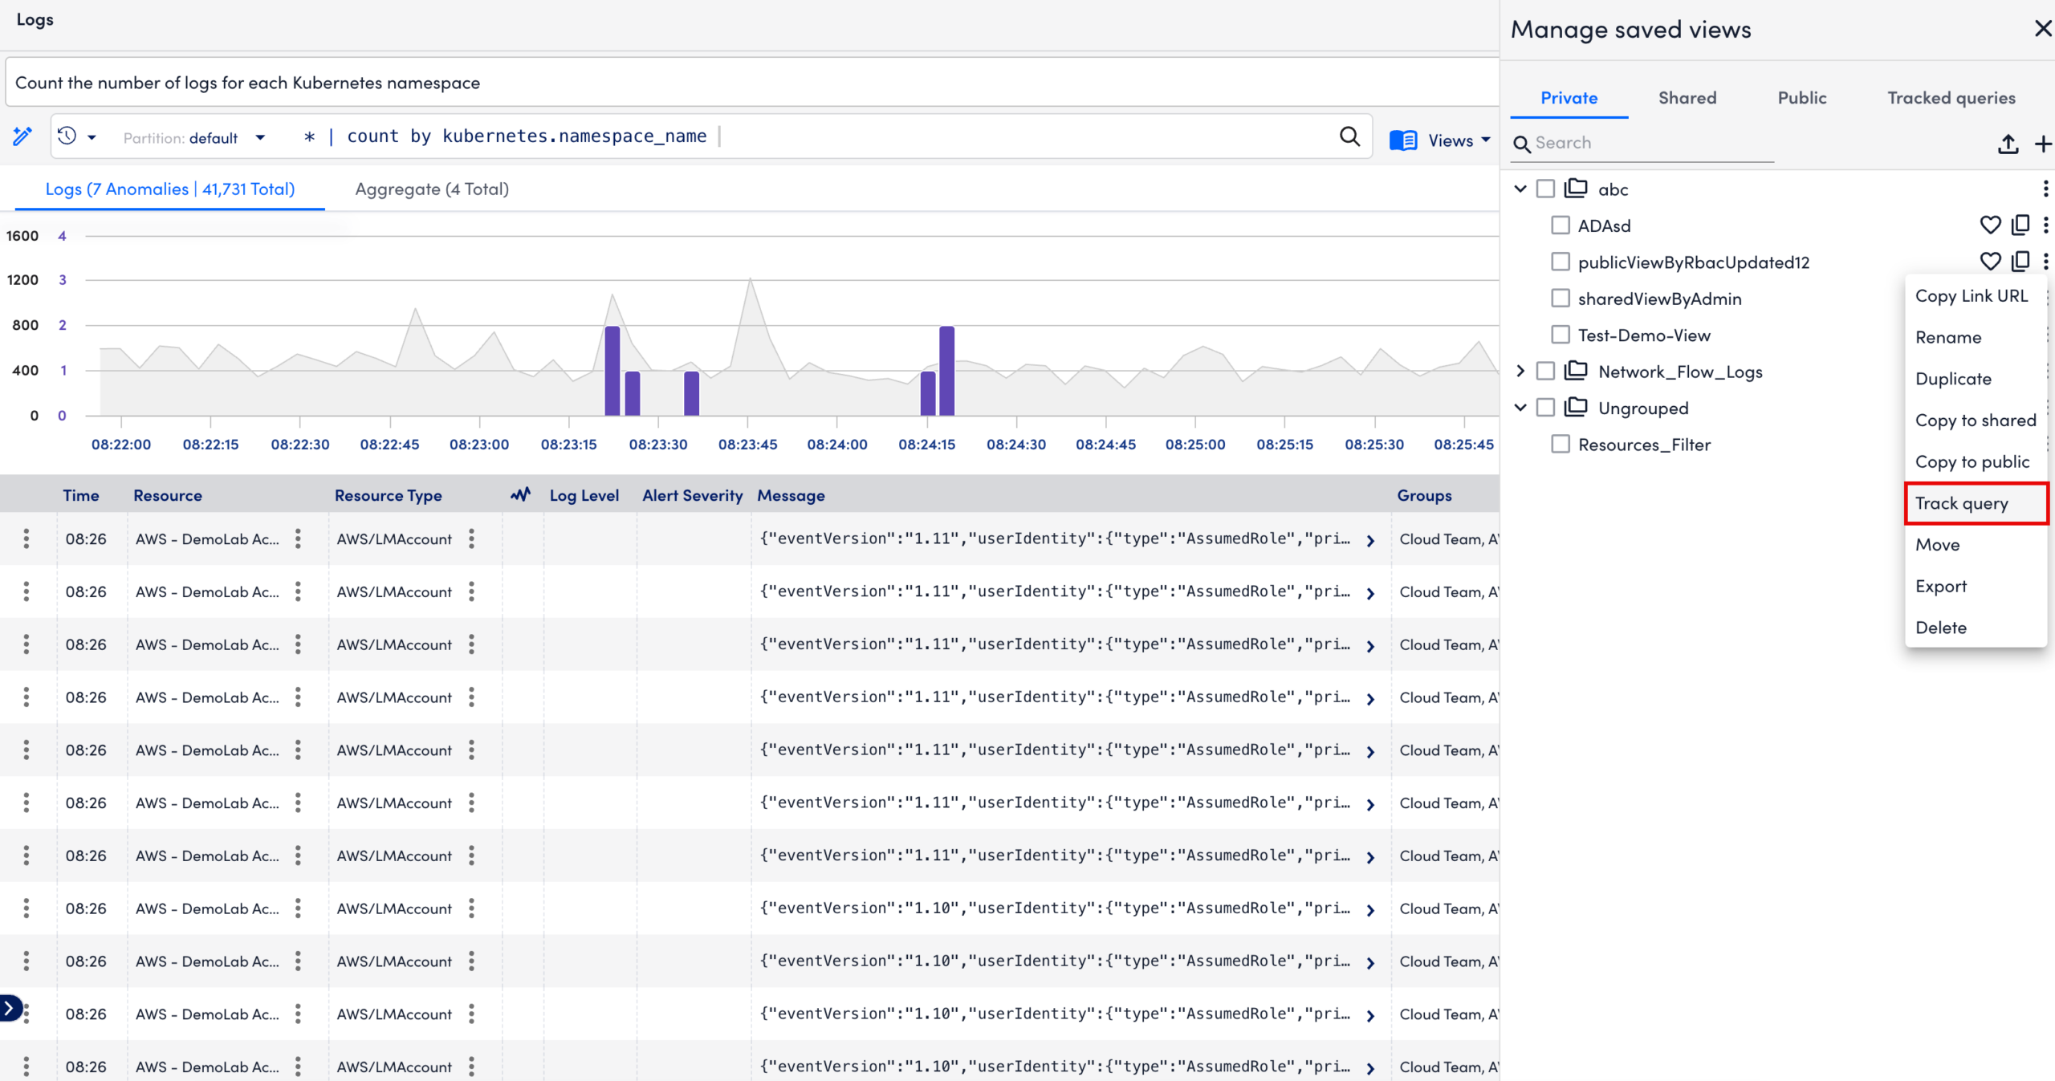Favorite the ADAsd view with heart icon
Screen dimensions: 2055x1081
coord(1990,225)
